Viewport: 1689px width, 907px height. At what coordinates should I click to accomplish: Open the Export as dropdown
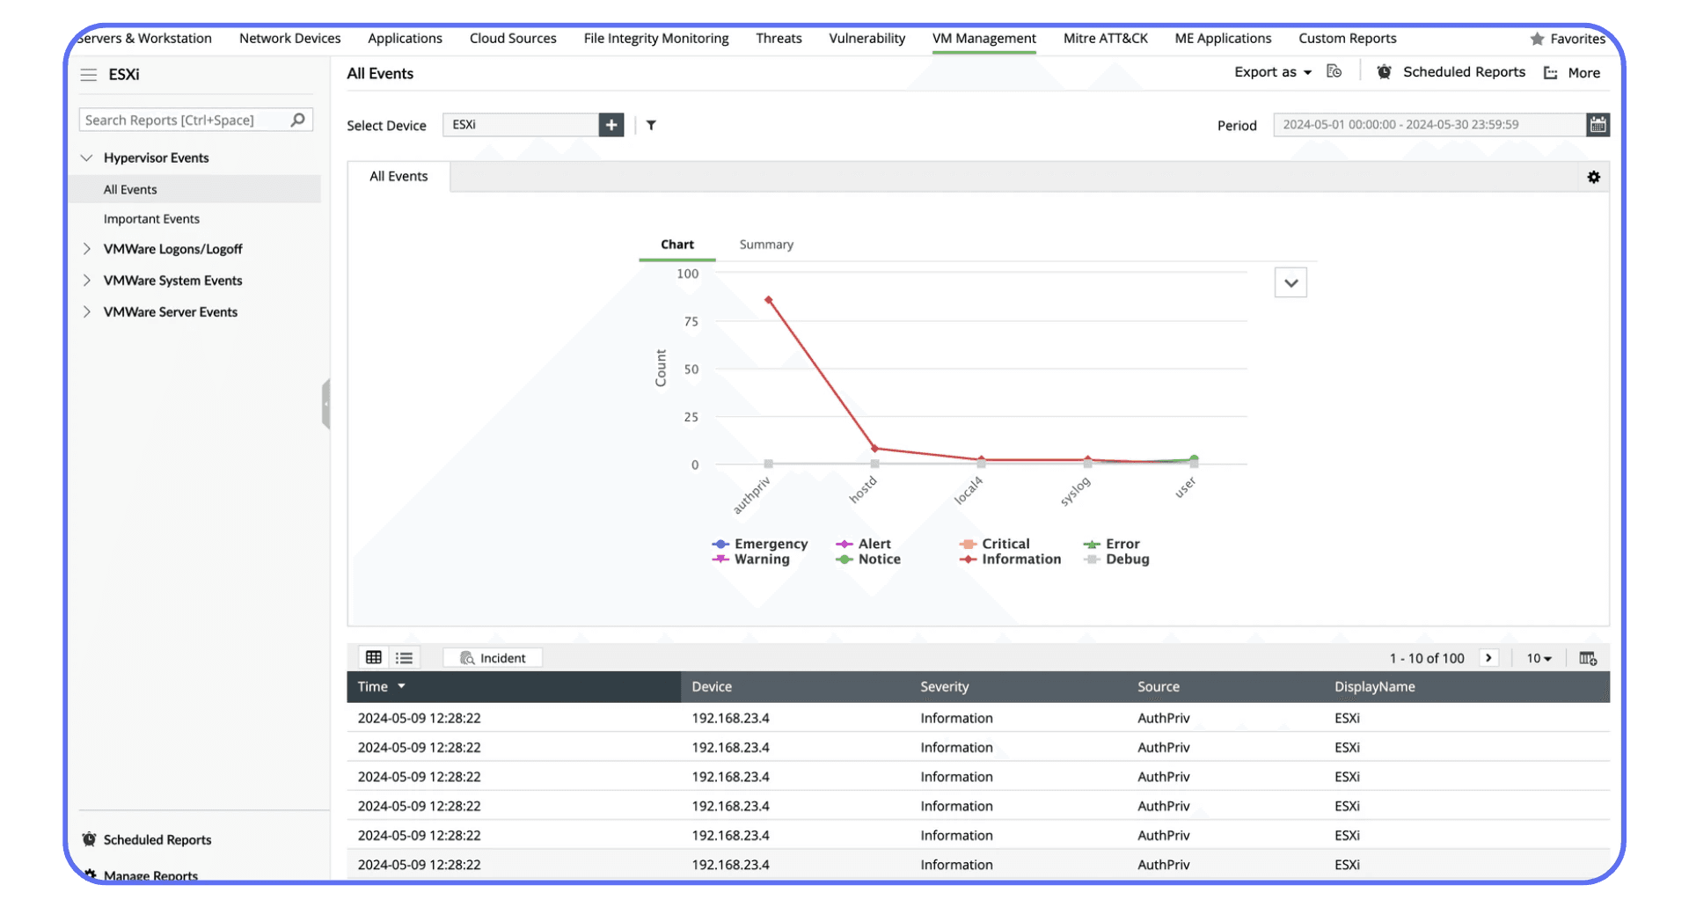coord(1273,72)
